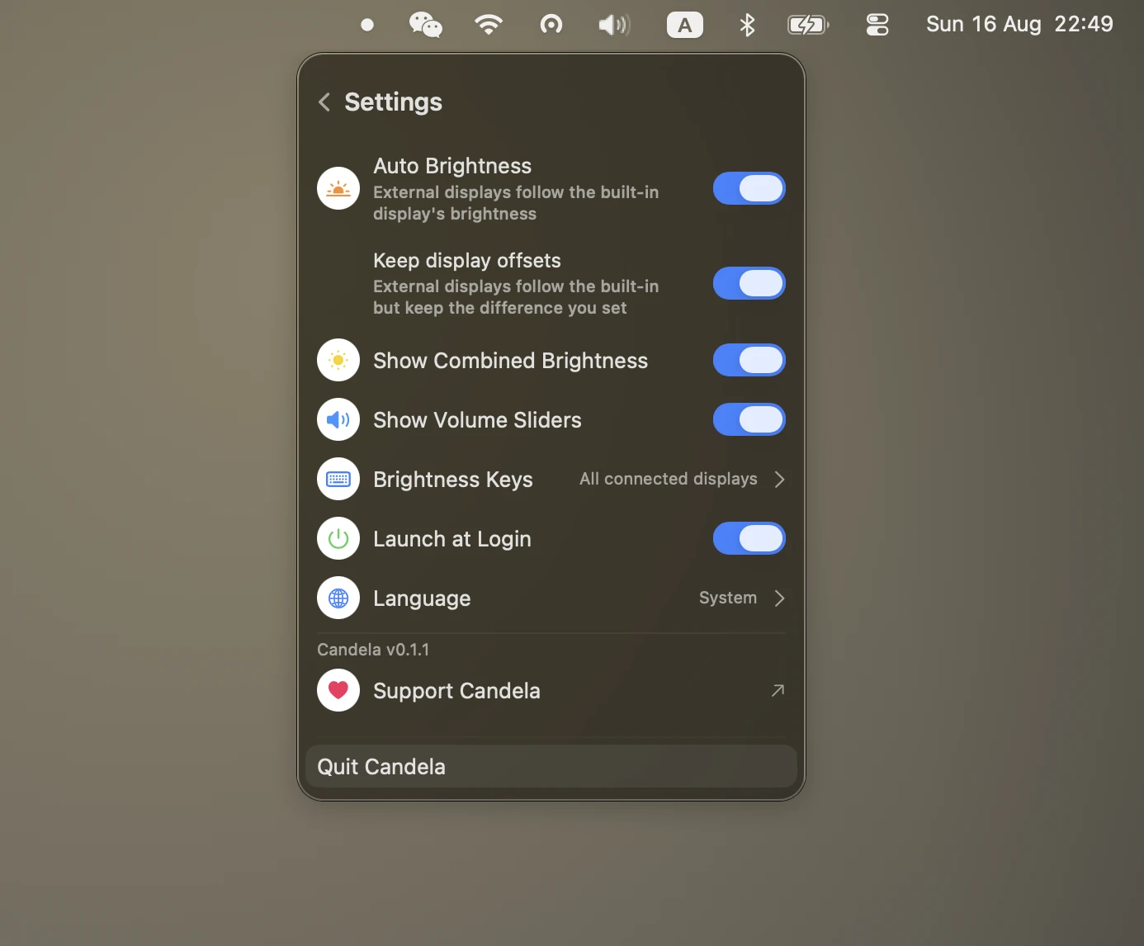1144x946 pixels.
Task: Open the Bluetooth menu bar icon
Action: click(x=747, y=25)
